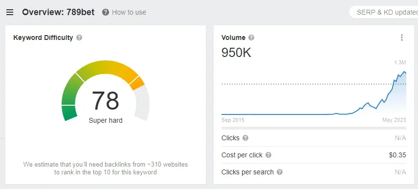Click the backlinks estimate text about ~310 websites

[x=106, y=168]
